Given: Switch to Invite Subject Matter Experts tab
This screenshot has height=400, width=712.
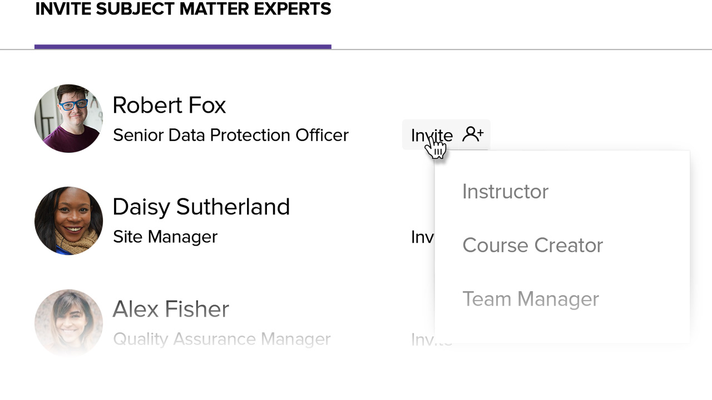Looking at the screenshot, I should [183, 9].
